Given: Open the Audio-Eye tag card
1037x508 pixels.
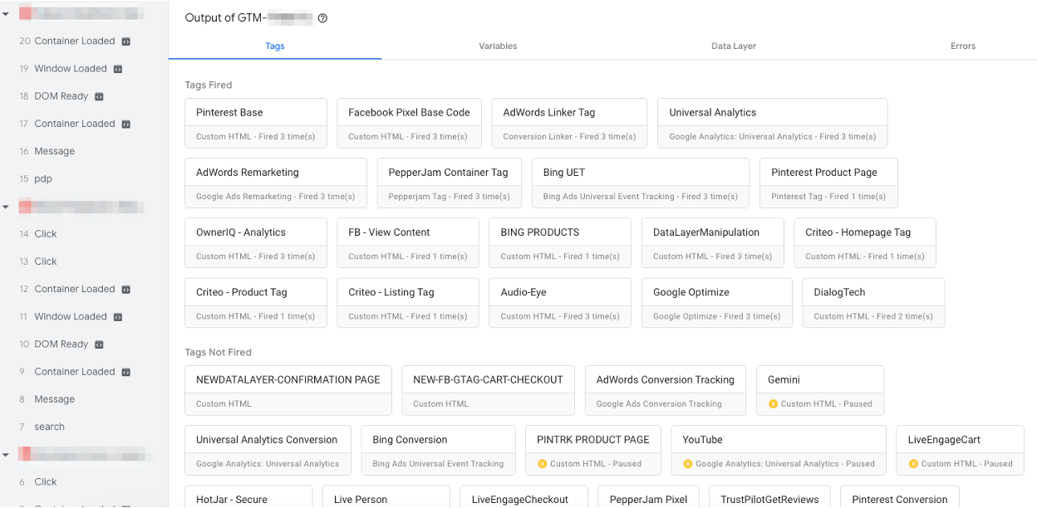Looking at the screenshot, I should tap(560, 303).
